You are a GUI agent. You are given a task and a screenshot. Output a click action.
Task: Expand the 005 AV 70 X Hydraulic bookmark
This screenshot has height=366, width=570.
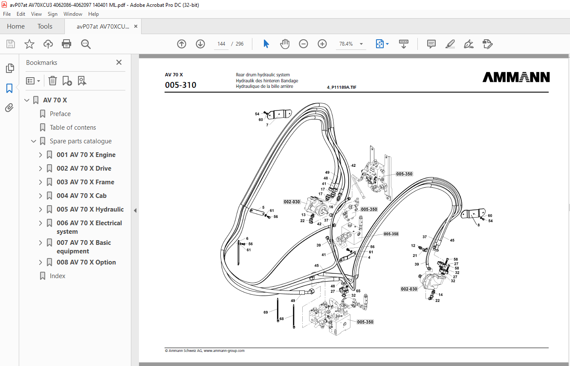click(x=41, y=209)
